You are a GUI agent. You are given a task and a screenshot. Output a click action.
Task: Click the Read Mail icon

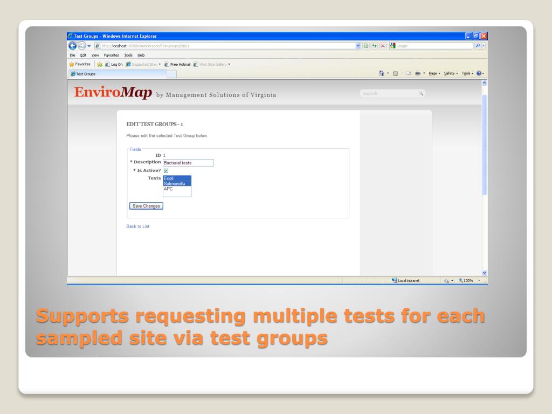pos(409,73)
